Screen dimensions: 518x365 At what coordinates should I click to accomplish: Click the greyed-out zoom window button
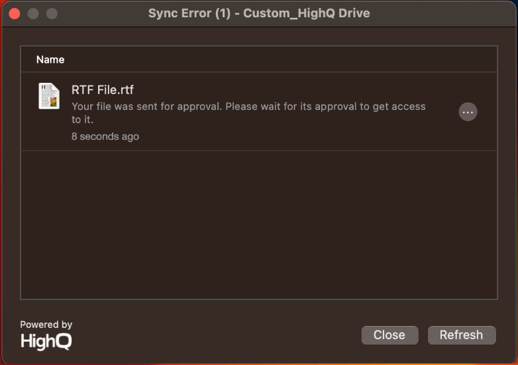(52, 13)
